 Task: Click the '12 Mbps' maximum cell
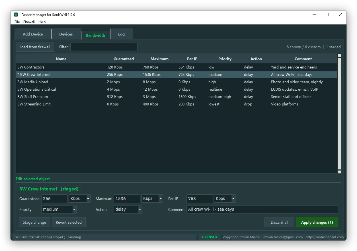point(150,89)
